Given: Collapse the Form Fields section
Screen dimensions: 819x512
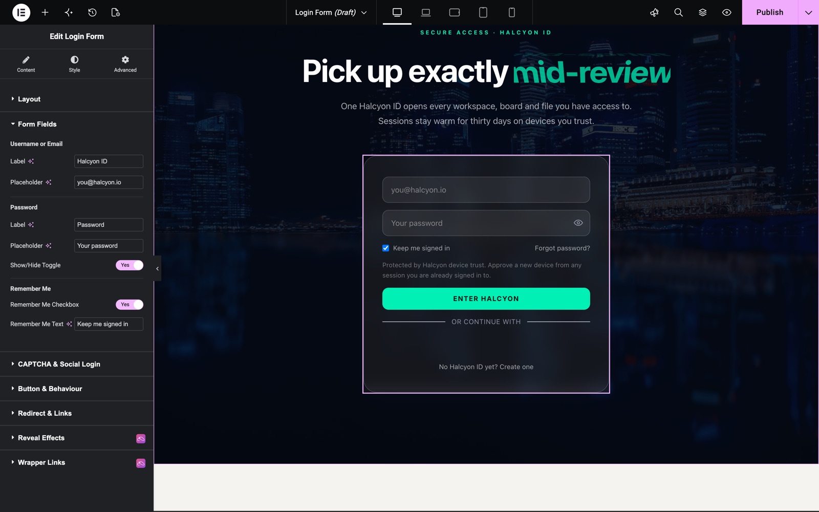Looking at the screenshot, I should (x=77, y=124).
